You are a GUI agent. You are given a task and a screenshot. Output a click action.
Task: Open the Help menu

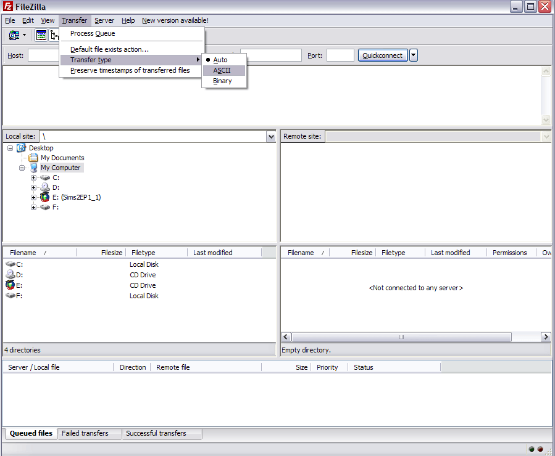pyautogui.click(x=128, y=20)
